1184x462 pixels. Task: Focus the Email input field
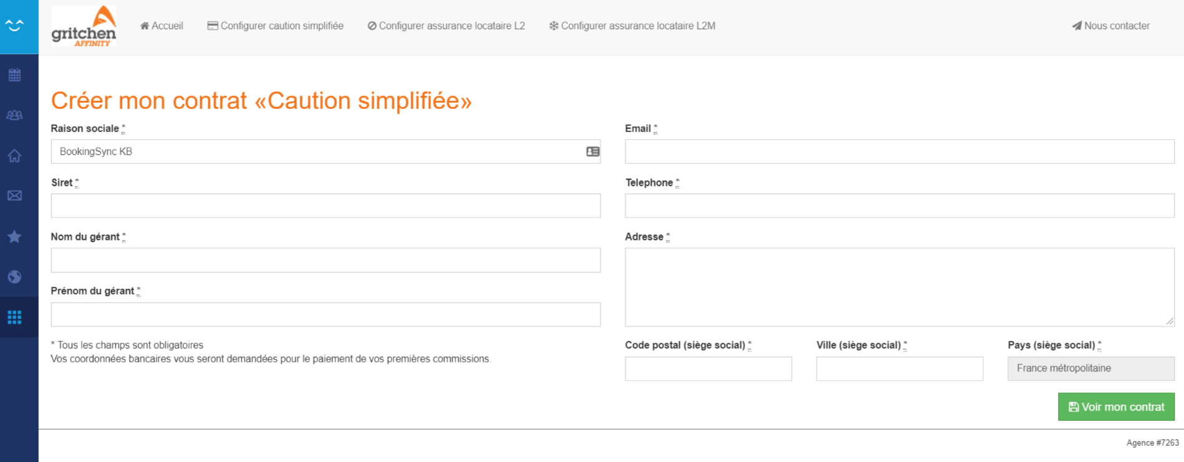[899, 152]
